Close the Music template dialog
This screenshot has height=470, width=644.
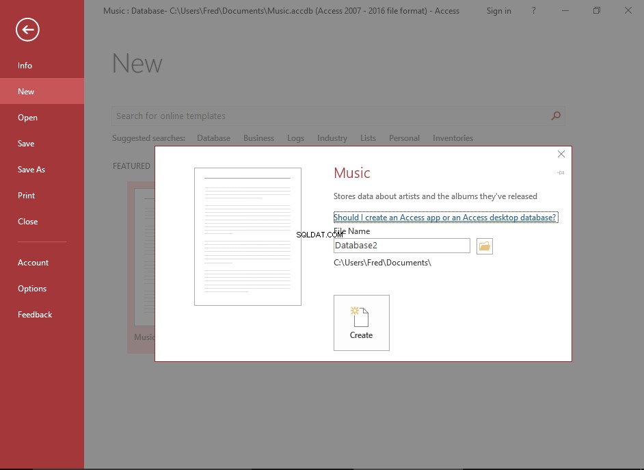[561, 154]
